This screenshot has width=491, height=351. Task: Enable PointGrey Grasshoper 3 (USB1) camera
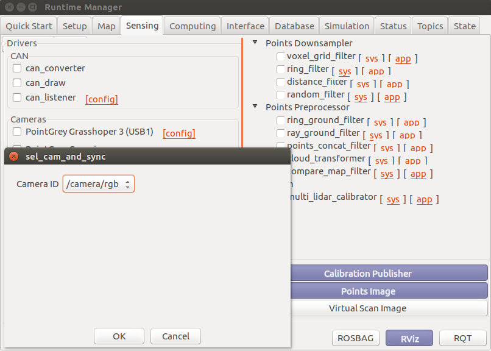tap(17, 132)
